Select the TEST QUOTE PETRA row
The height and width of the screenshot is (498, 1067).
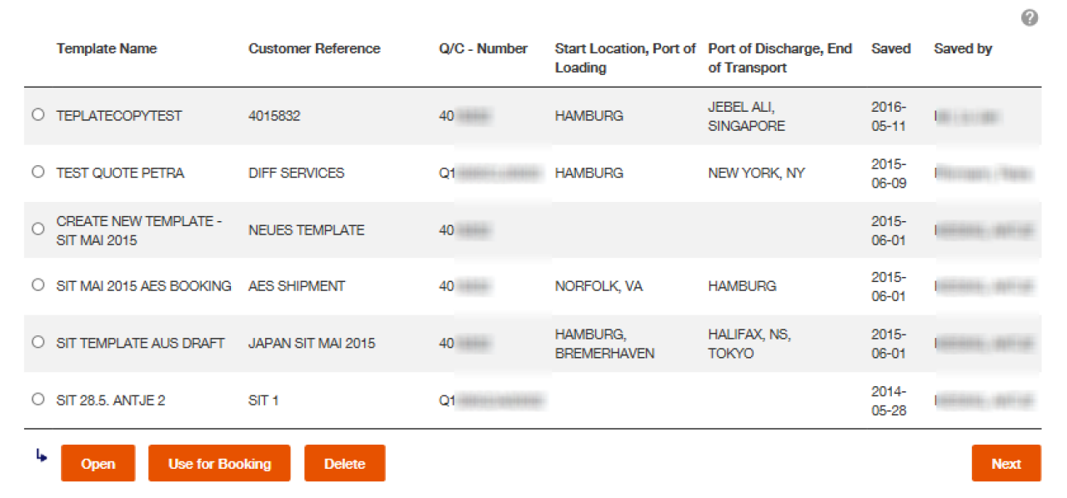coord(38,172)
